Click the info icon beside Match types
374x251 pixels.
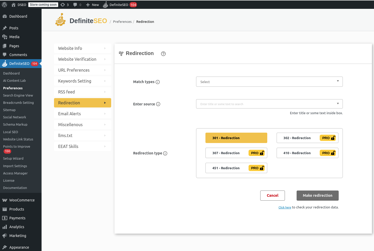[x=158, y=82]
